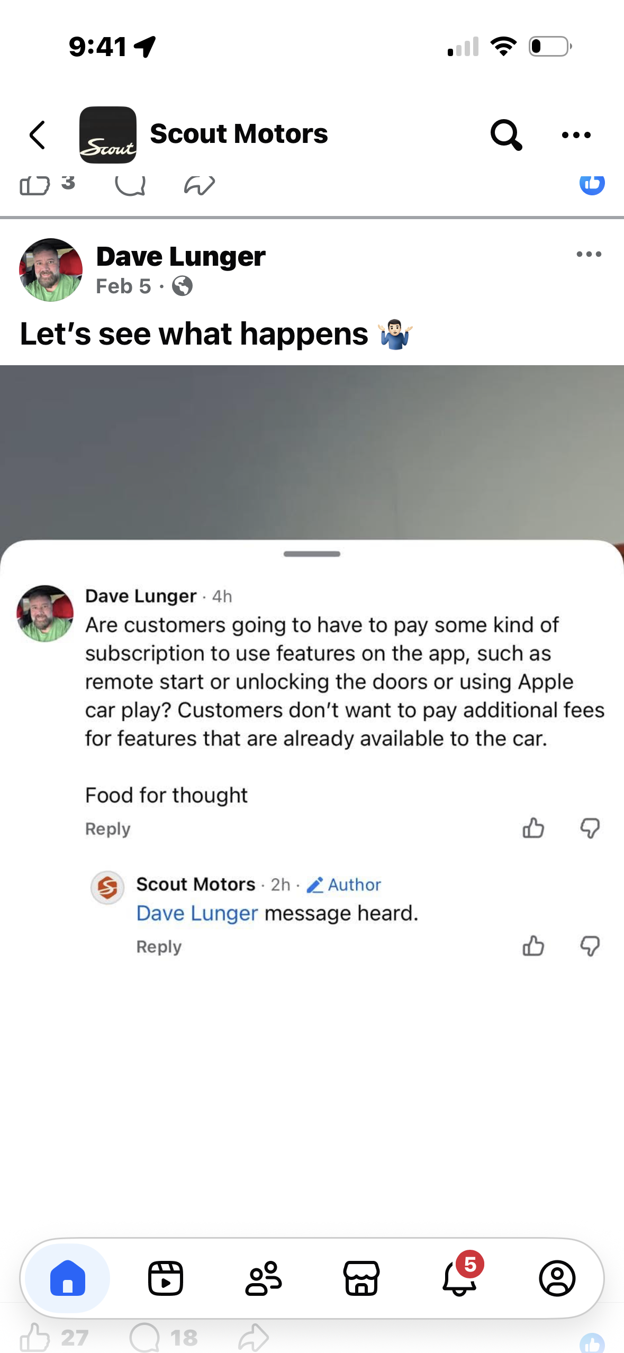The height and width of the screenshot is (1353, 624).
Task: Go back with the left chevron arrow
Action: tap(38, 135)
